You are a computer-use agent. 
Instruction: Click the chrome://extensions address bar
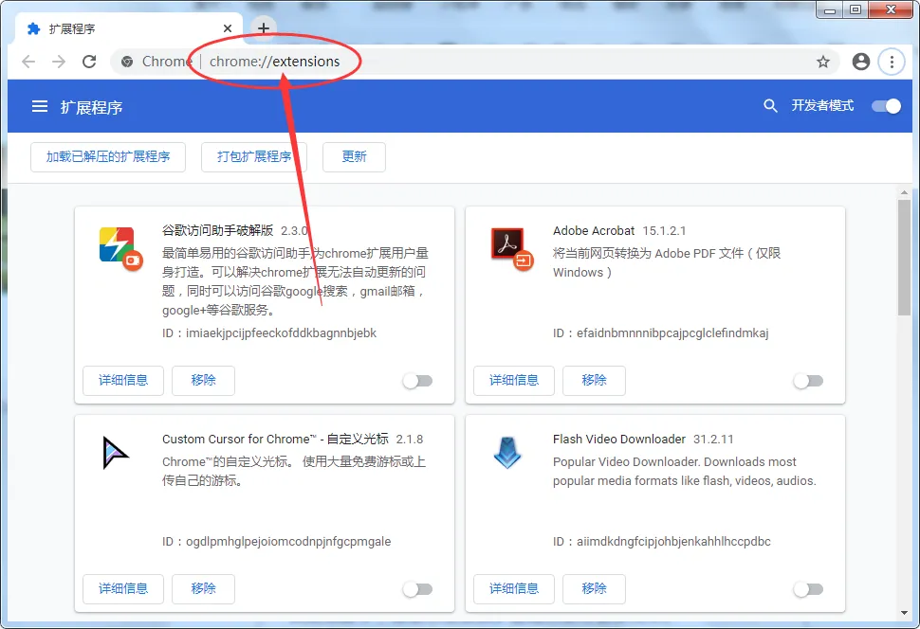475,62
